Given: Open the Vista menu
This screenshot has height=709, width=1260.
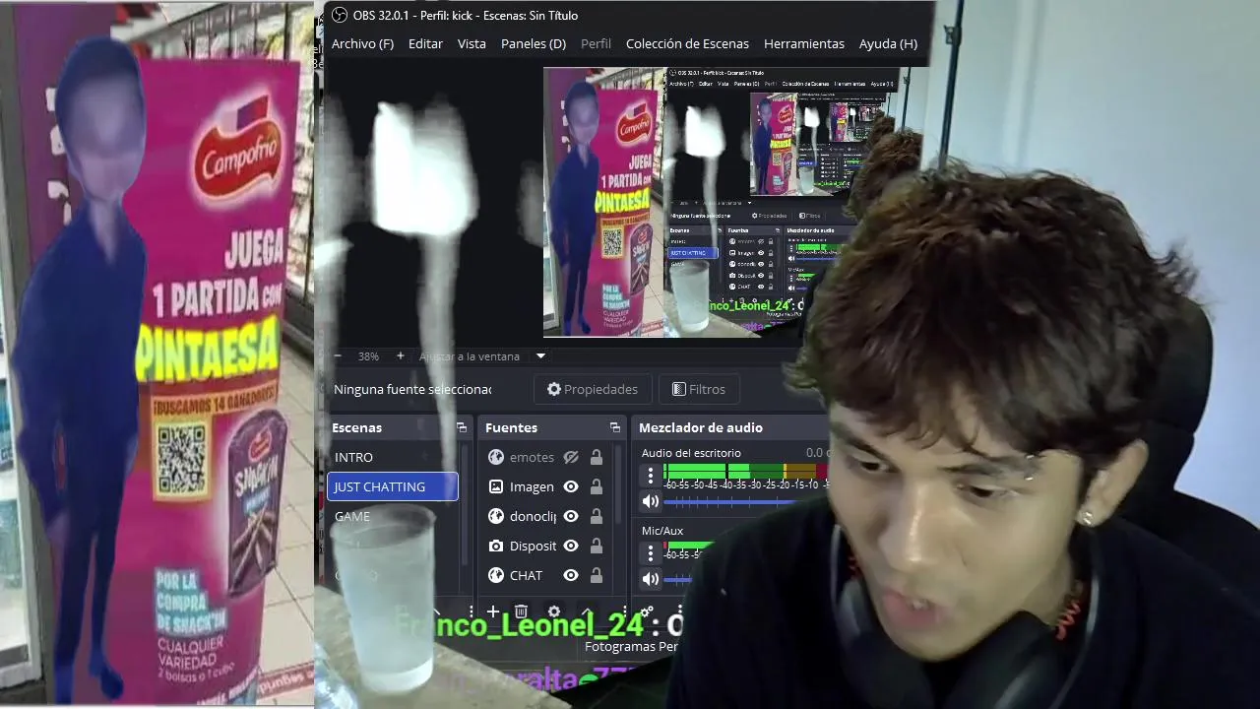Looking at the screenshot, I should point(472,43).
